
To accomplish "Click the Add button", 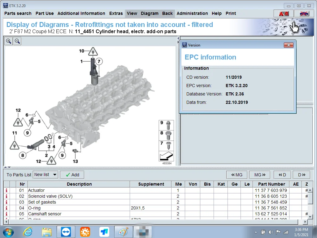I will (x=72, y=175).
